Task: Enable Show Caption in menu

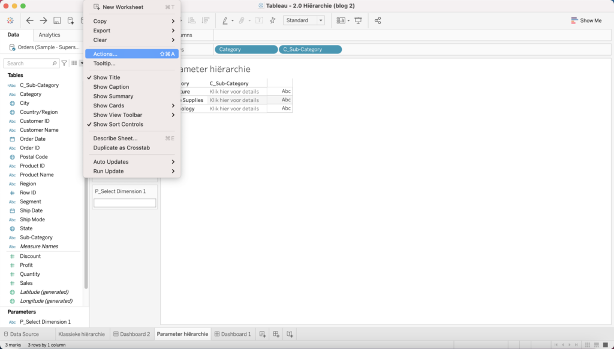Action: pyautogui.click(x=111, y=87)
